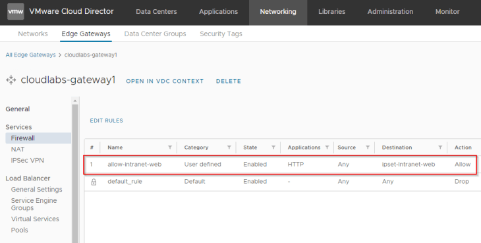The image size is (481, 243).
Task: Click OPEN IN VDC CONTEXT
Action: pyautogui.click(x=165, y=81)
